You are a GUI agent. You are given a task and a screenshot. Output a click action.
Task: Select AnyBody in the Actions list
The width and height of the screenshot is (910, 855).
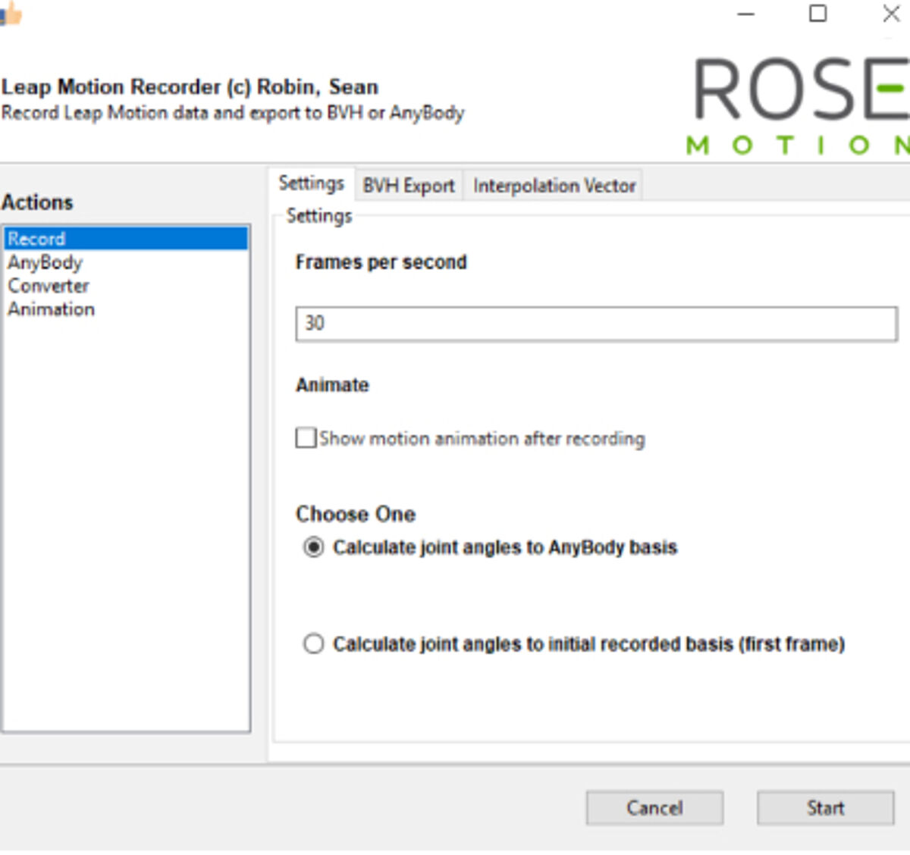click(126, 262)
